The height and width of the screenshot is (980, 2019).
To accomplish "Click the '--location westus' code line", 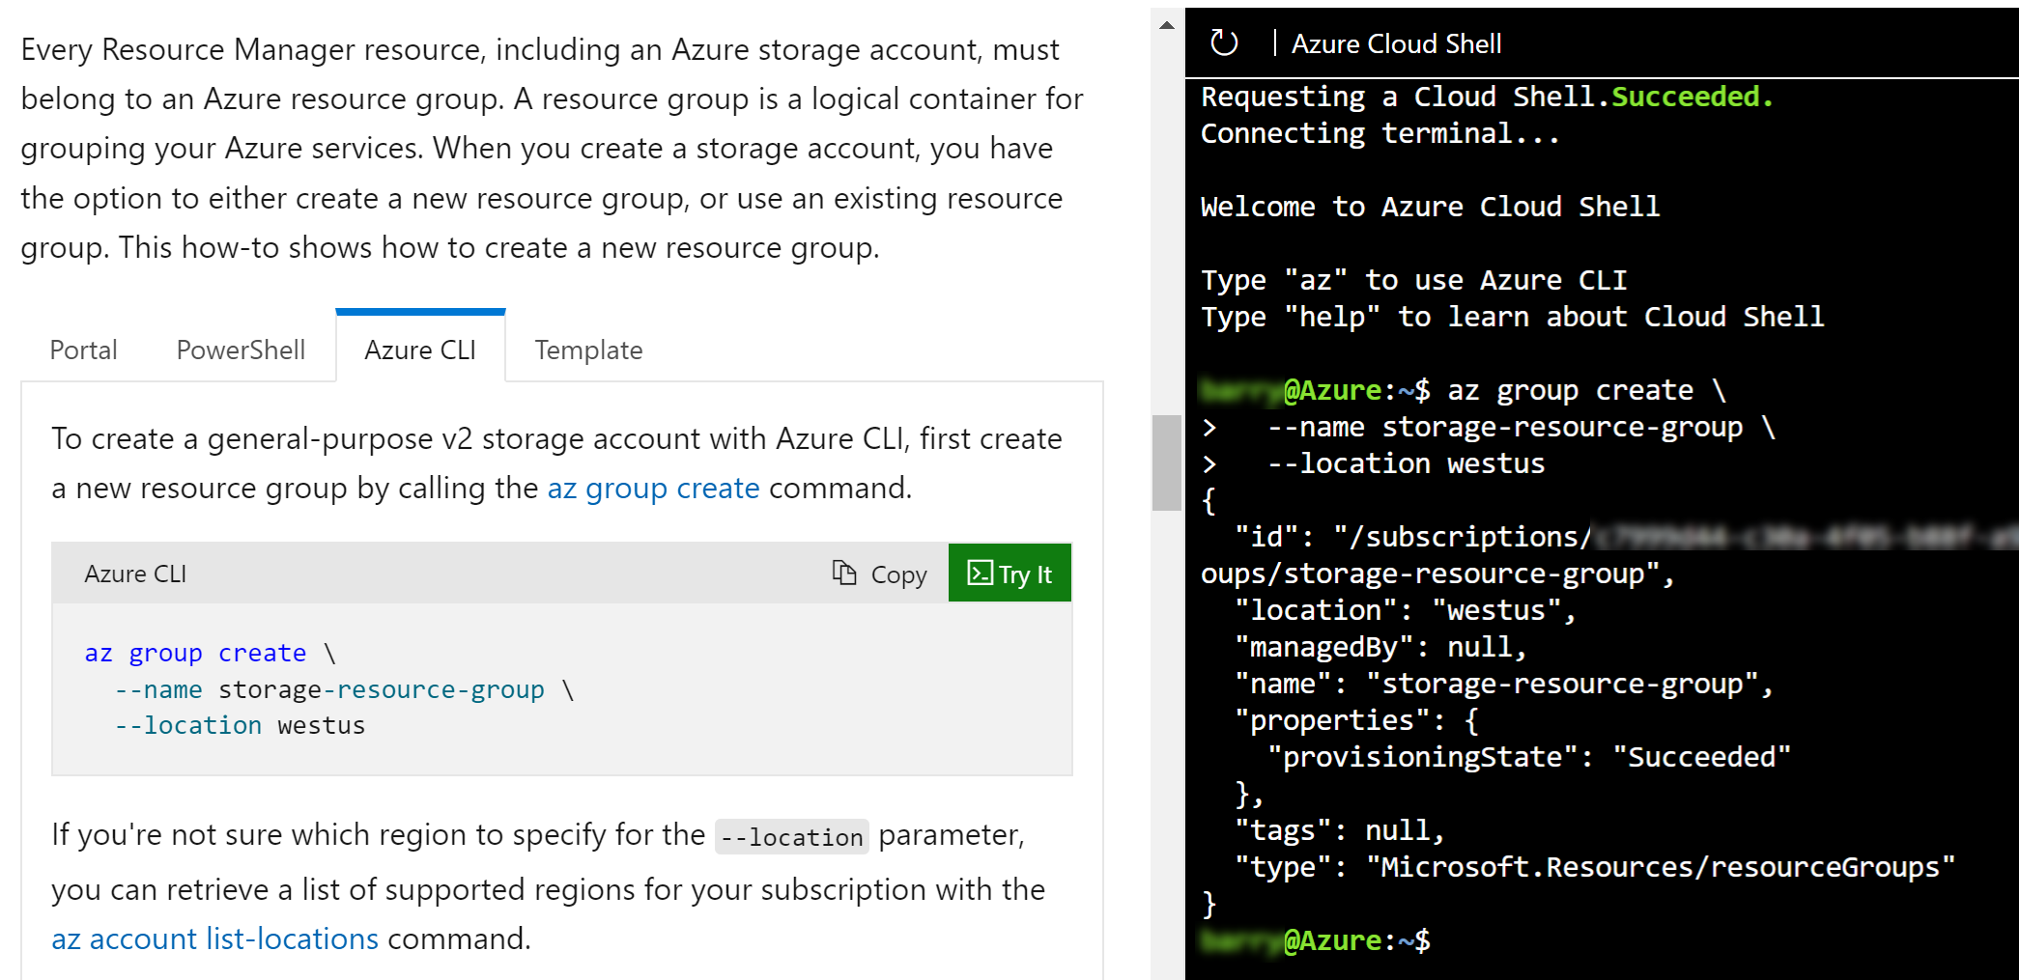I will (x=240, y=726).
